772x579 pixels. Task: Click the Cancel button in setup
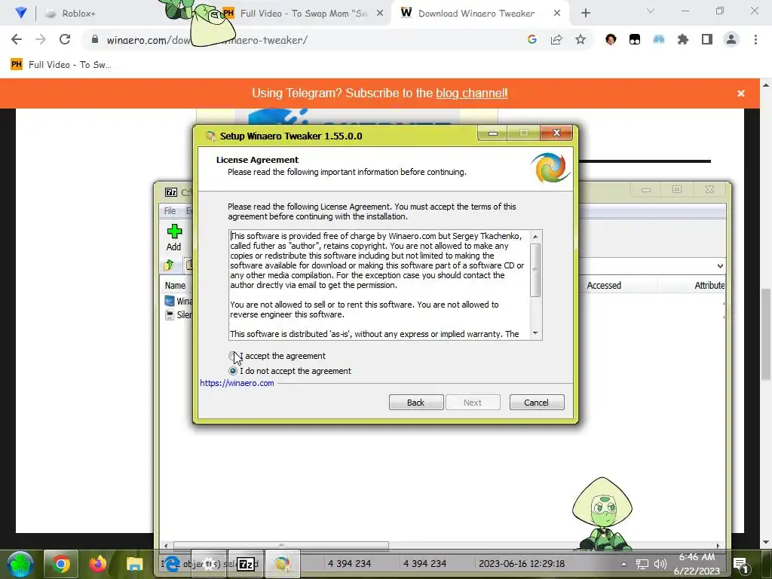pyautogui.click(x=537, y=403)
